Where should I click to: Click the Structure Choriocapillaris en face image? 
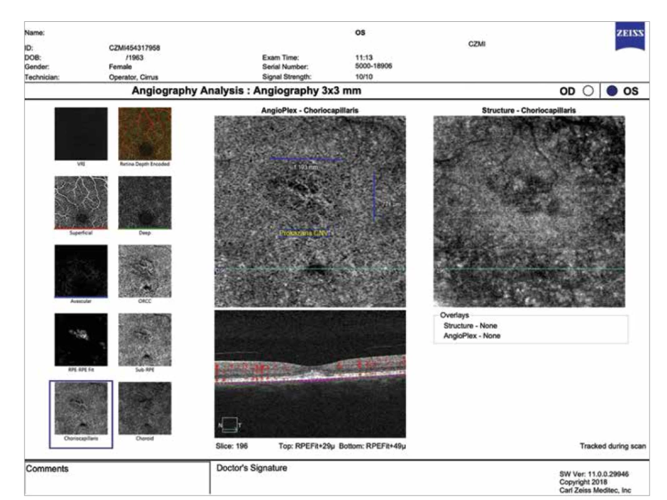[x=529, y=211]
